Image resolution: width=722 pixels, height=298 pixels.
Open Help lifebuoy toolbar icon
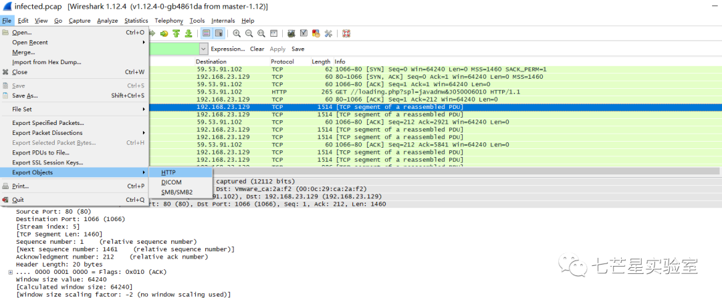[346, 33]
